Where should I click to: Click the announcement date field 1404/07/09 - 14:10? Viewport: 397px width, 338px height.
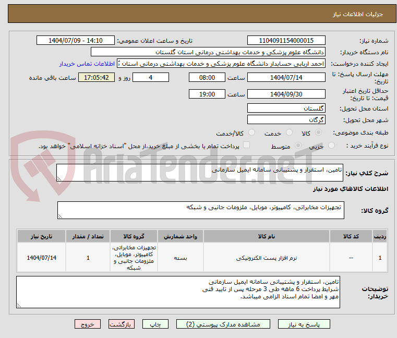(76, 41)
